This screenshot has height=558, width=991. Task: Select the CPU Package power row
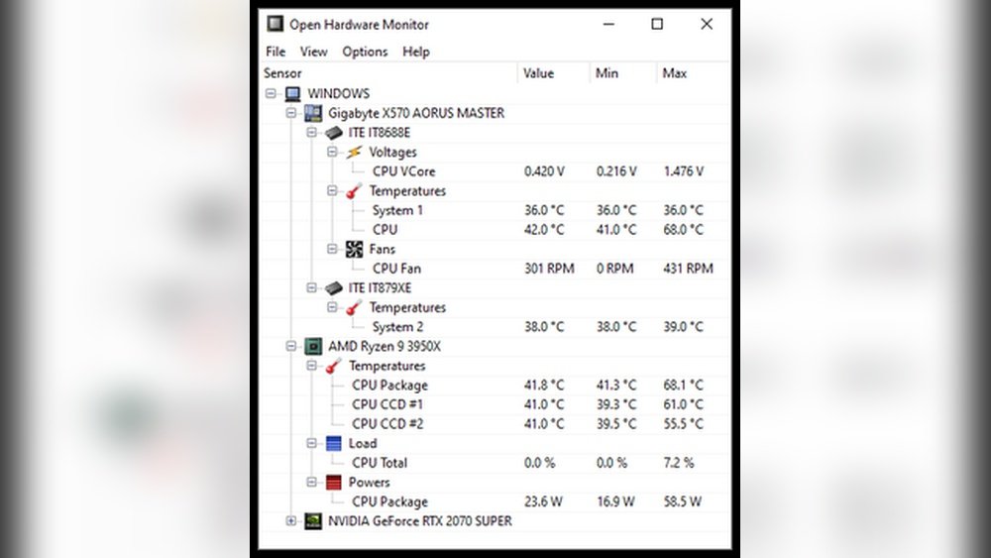[x=389, y=502]
